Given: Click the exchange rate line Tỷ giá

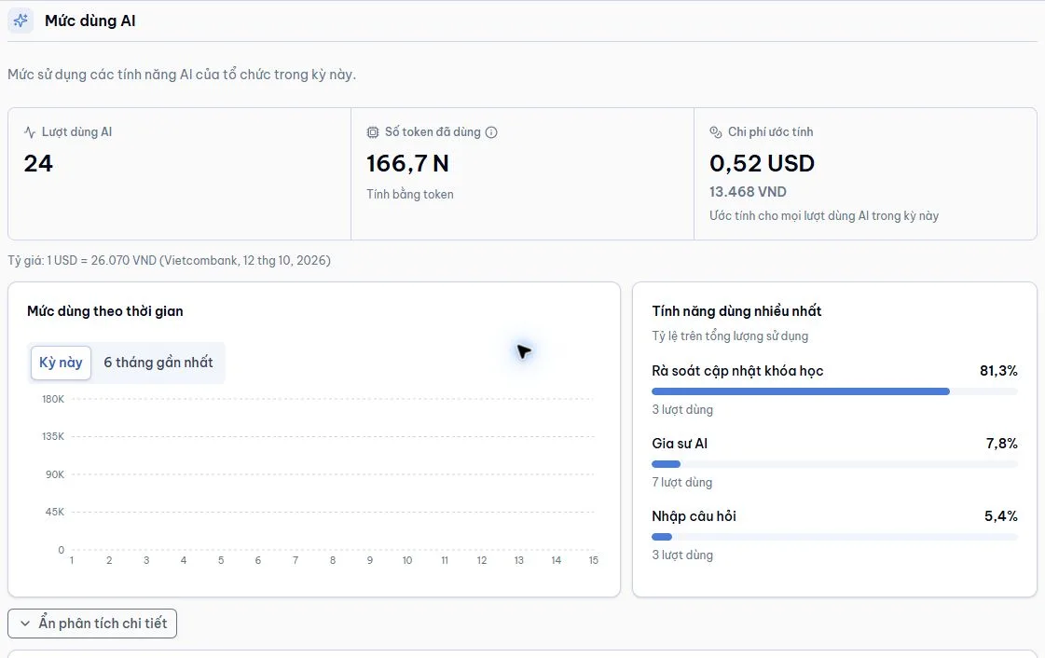Looking at the screenshot, I should [170, 260].
